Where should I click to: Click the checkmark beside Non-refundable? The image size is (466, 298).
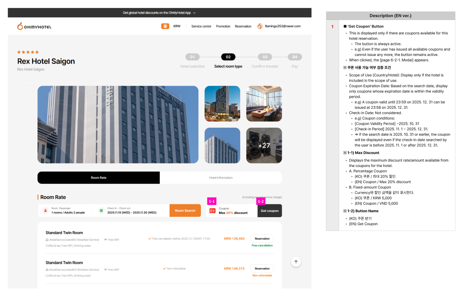(x=164, y=269)
